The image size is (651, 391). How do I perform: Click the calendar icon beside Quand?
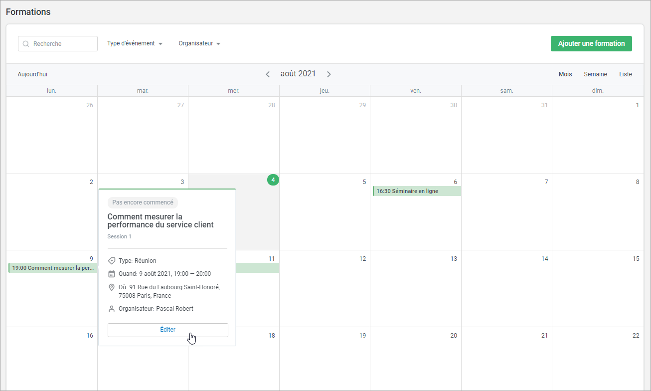point(112,274)
